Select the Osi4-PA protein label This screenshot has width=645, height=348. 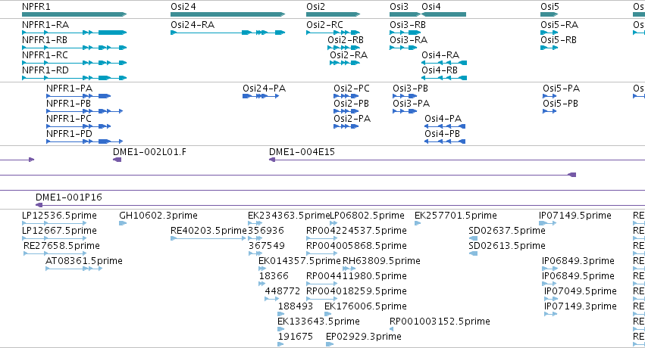[443, 119]
